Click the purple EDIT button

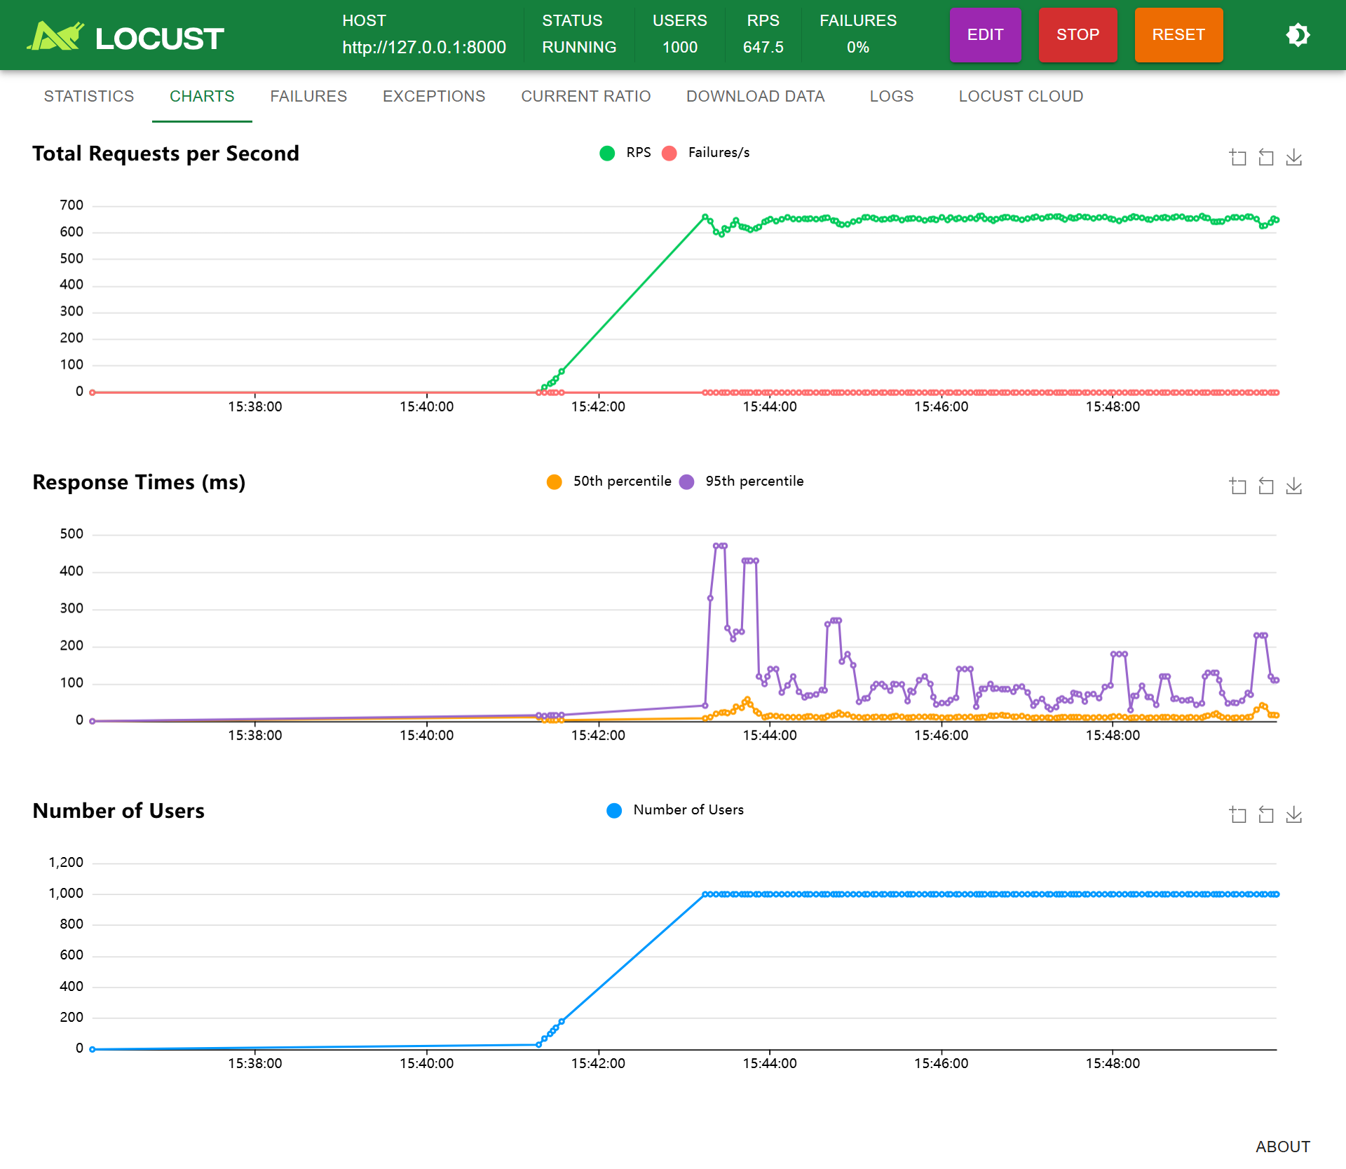pos(985,35)
